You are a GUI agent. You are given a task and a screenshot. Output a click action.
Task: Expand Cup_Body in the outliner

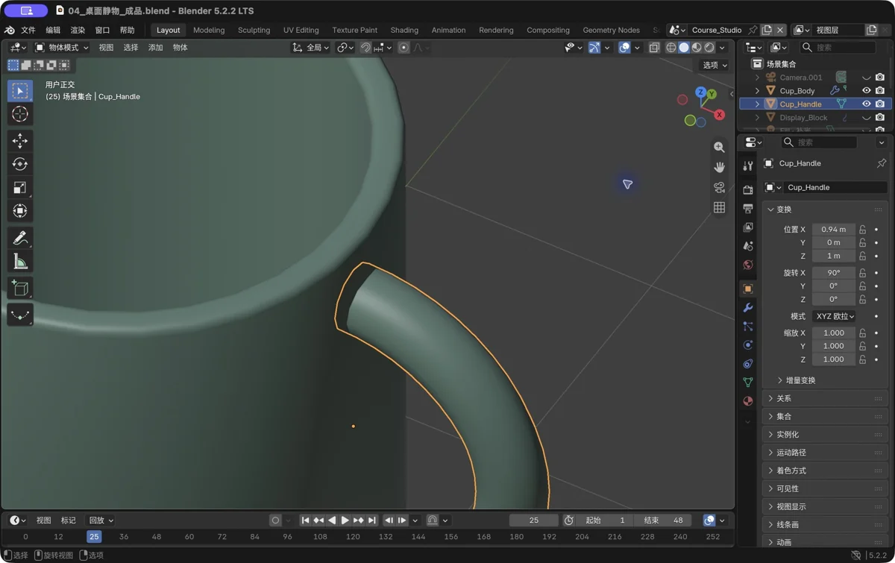[757, 91]
